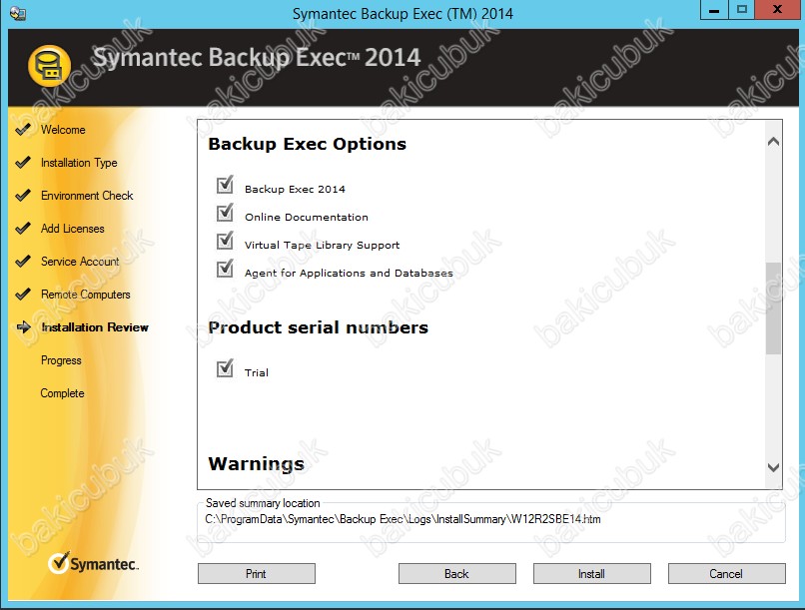805x610 pixels.
Task: Toggle Virtual Tape Library Support checkbox
Action: coord(225,241)
